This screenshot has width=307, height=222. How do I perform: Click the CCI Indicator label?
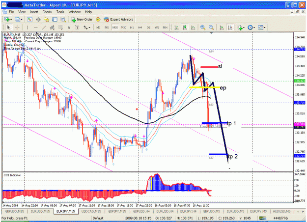[12, 175]
